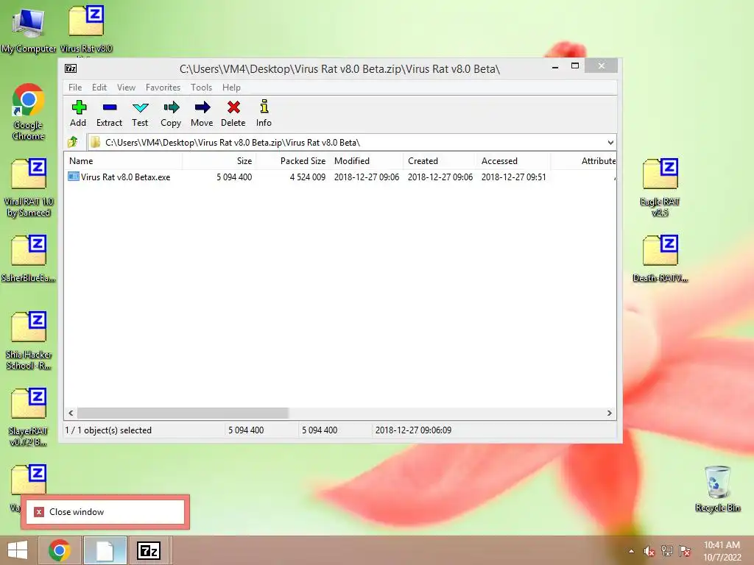Click the 7z title bar icon

(71, 68)
